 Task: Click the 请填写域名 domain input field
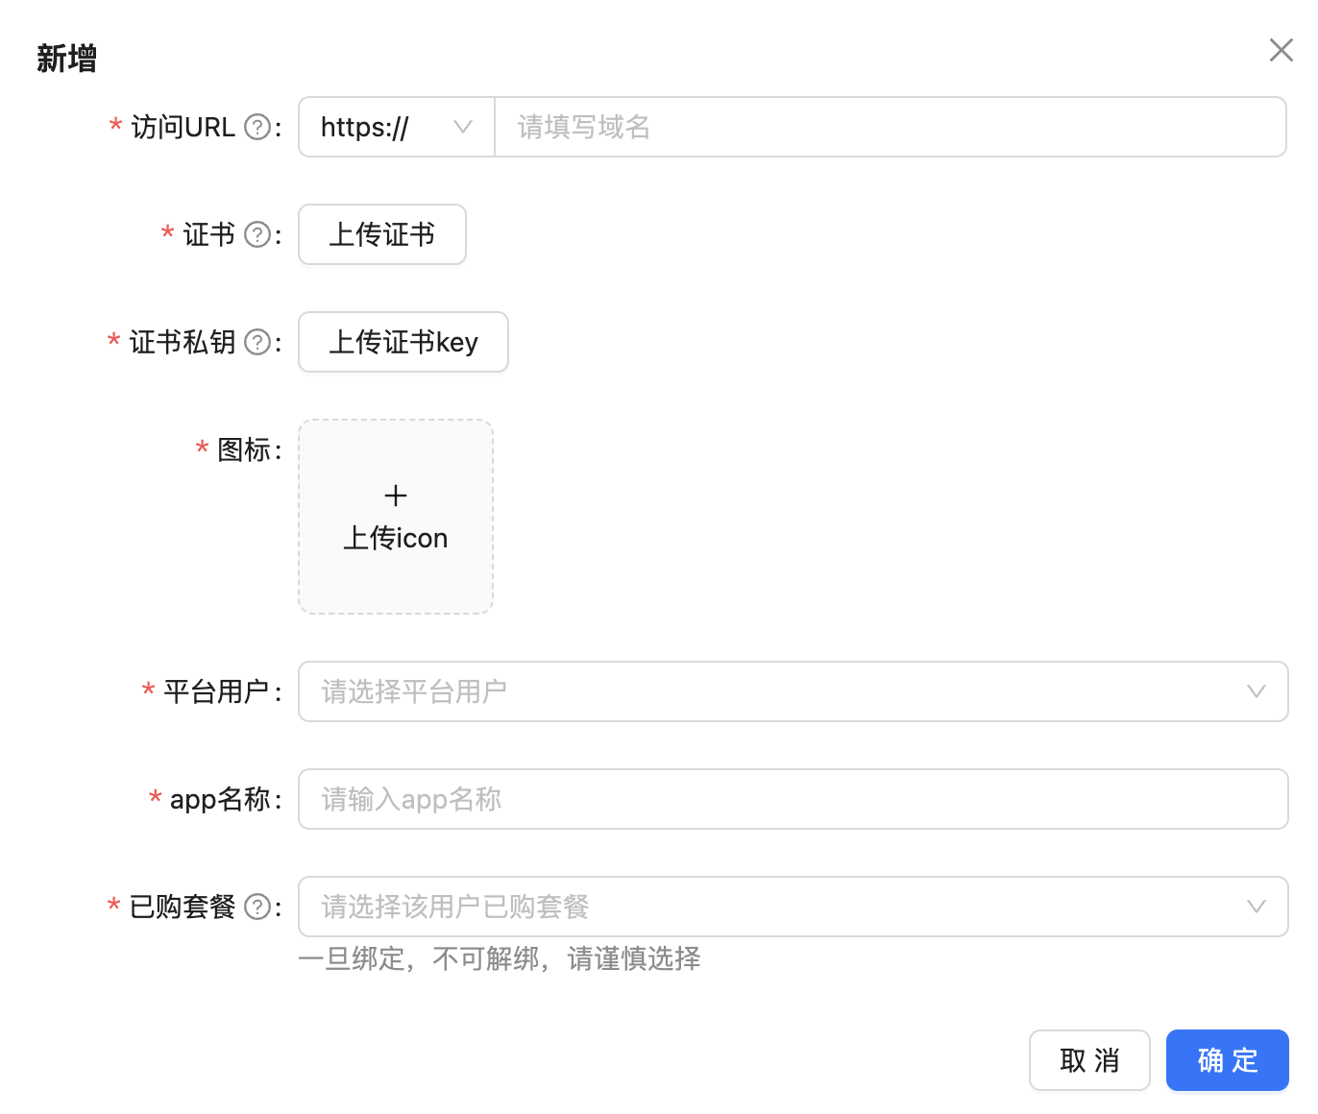point(889,127)
